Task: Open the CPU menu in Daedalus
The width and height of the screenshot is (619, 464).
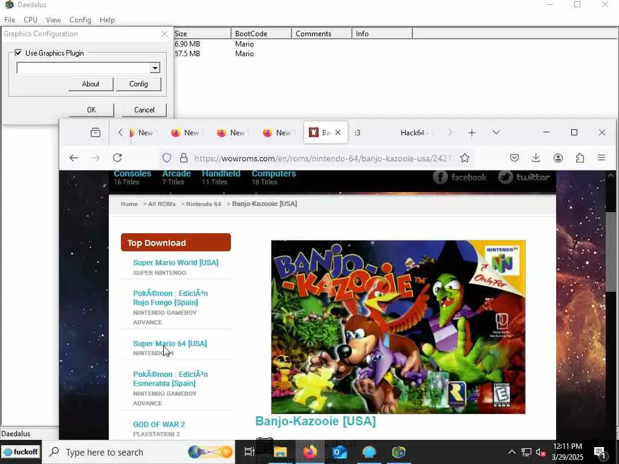Action: [30, 20]
